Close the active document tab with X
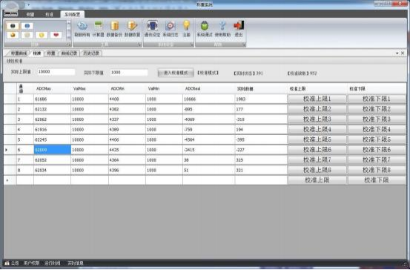 click(403, 53)
